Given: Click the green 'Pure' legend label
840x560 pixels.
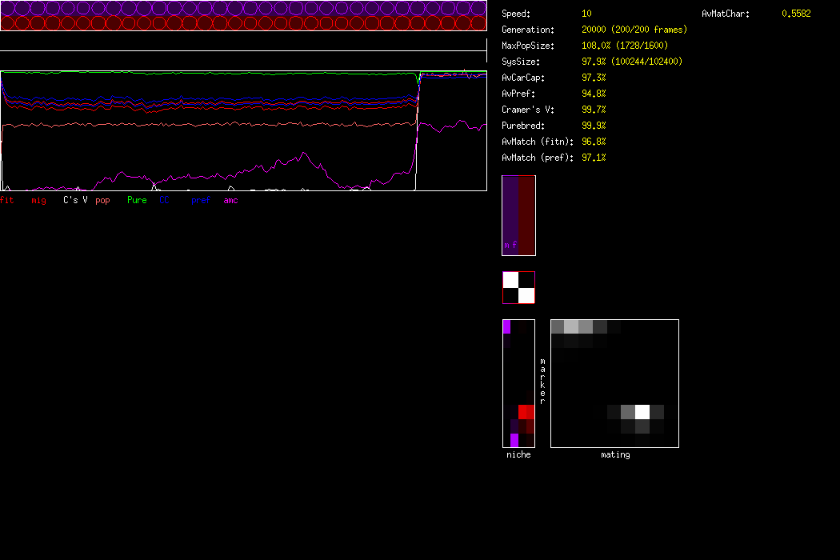Looking at the screenshot, I should coord(137,200).
